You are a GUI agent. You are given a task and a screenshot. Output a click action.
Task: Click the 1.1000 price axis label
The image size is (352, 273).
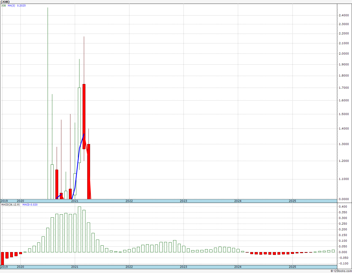click(x=344, y=179)
